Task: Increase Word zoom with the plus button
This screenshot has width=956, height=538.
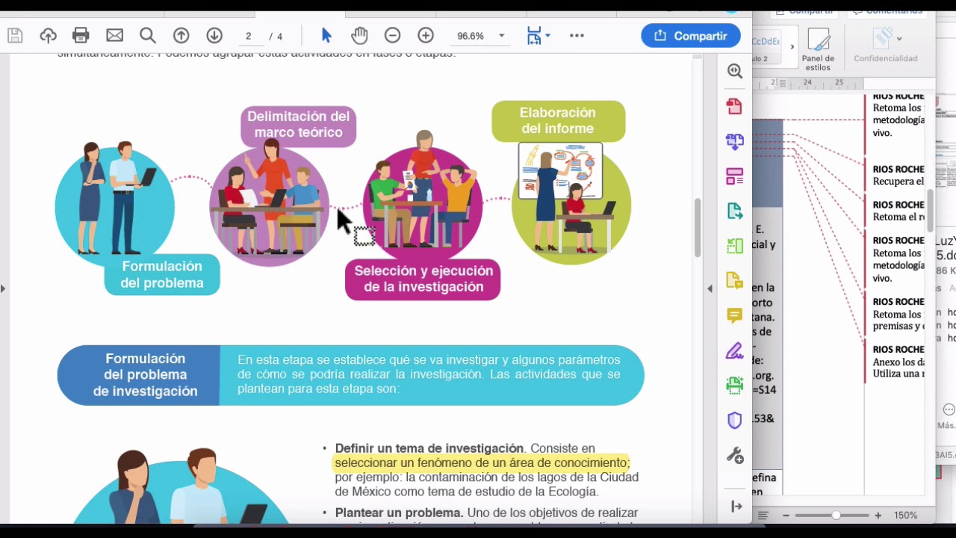Action: tap(878, 516)
